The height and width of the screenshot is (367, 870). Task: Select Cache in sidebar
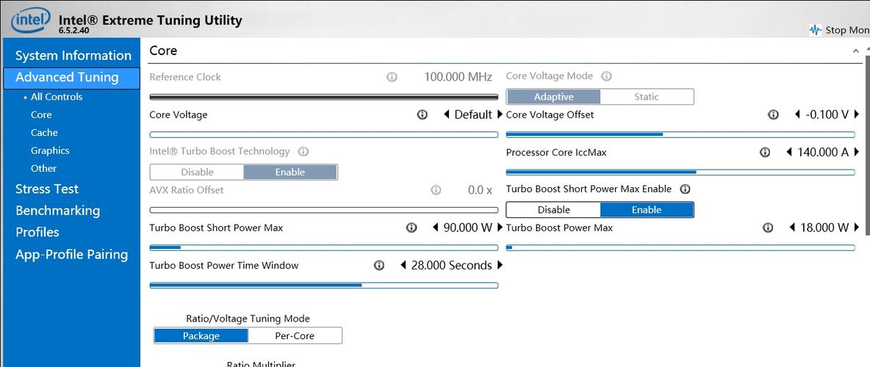44,133
